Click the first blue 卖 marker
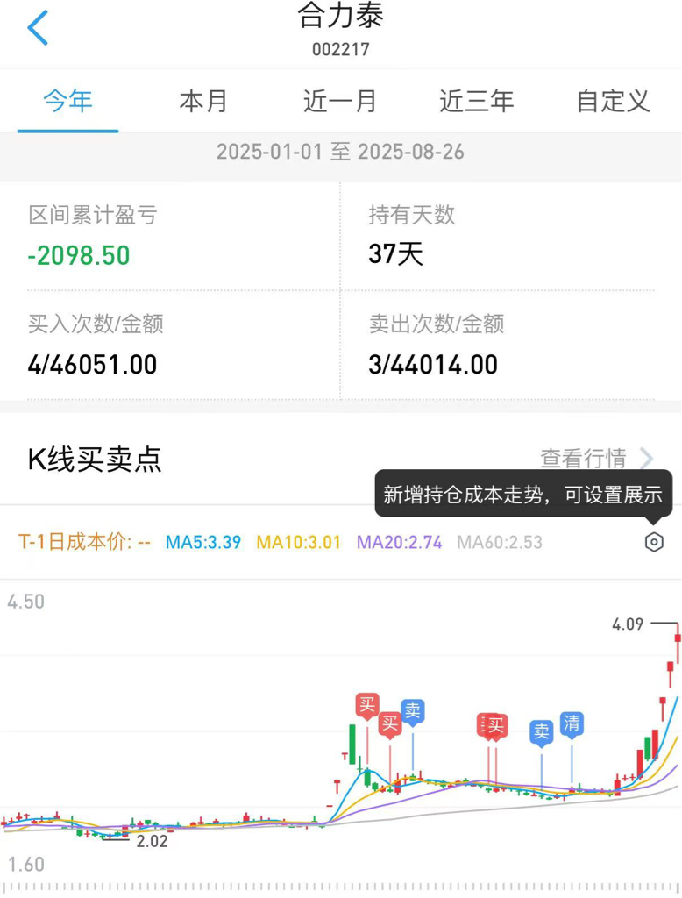682x898 pixels. pos(412,712)
